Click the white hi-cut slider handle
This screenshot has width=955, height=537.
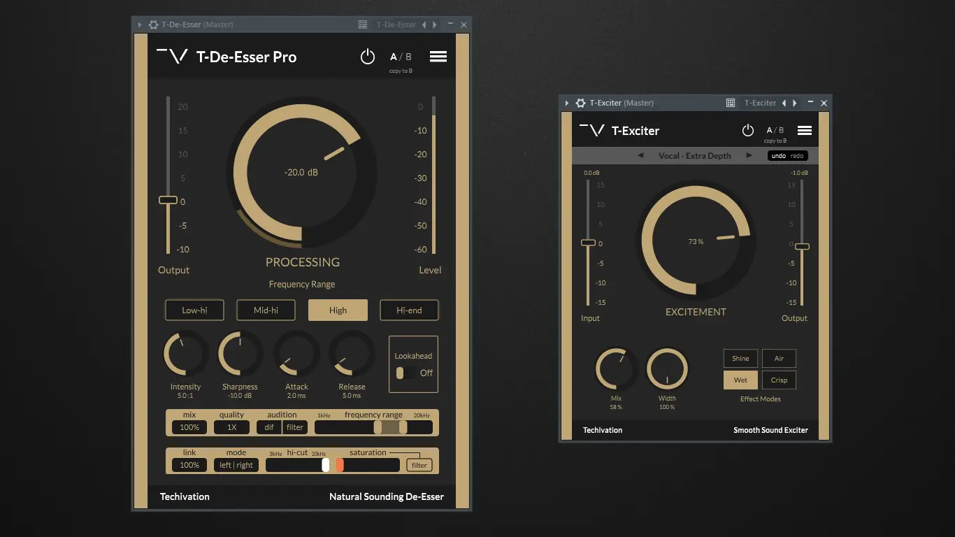pyautogui.click(x=326, y=465)
